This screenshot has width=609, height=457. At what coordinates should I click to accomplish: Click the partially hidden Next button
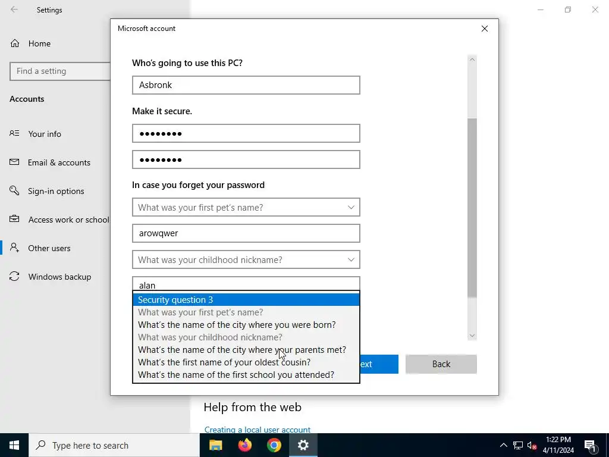pos(379,364)
